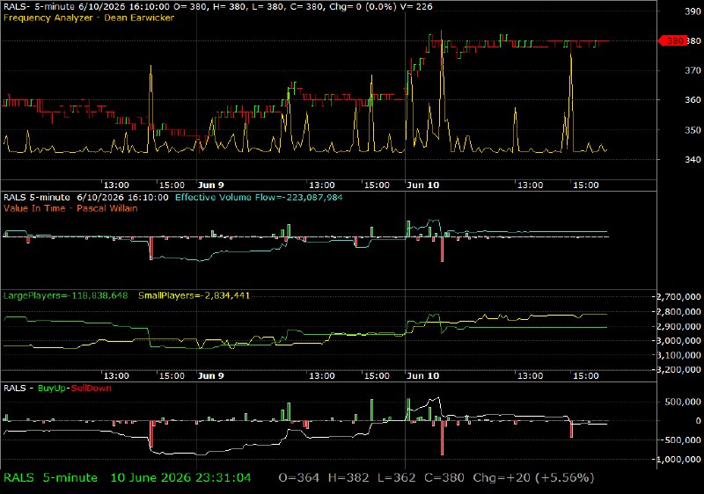The width and height of the screenshot is (704, 494).
Task: Click the -500,000 axis value in BuyUp panel
Action: click(x=681, y=440)
